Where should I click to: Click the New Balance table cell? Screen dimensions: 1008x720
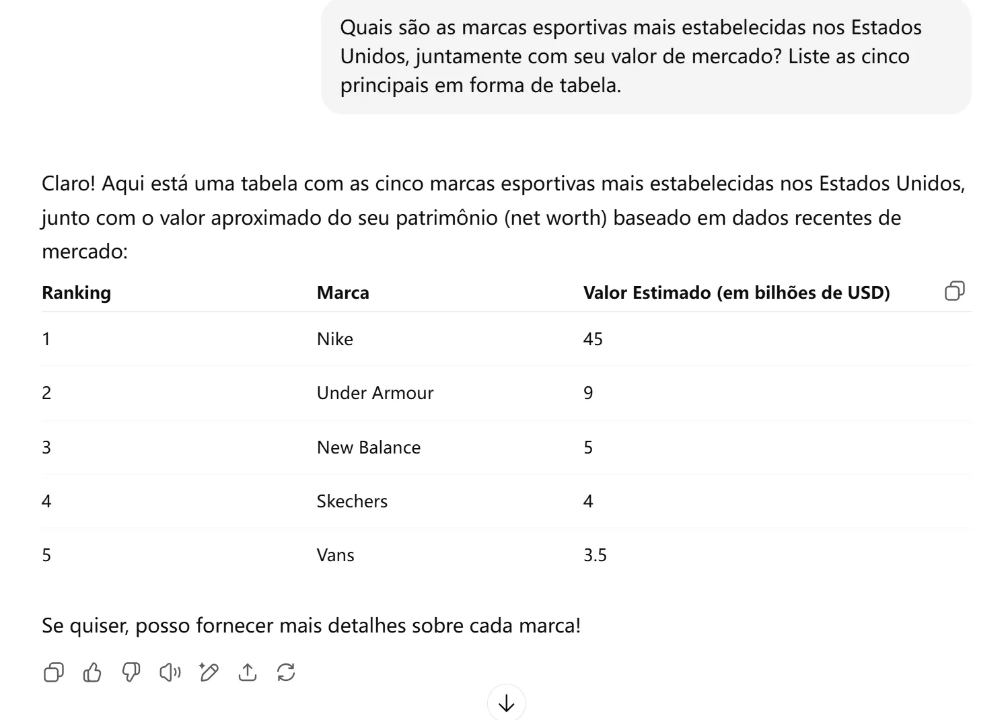pyautogui.click(x=368, y=447)
